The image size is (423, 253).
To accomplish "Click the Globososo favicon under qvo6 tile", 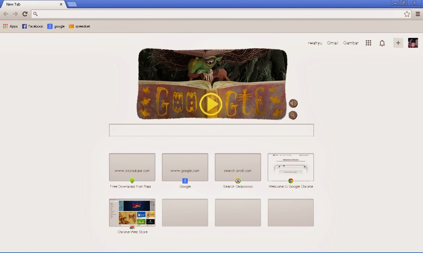I will (x=238, y=181).
